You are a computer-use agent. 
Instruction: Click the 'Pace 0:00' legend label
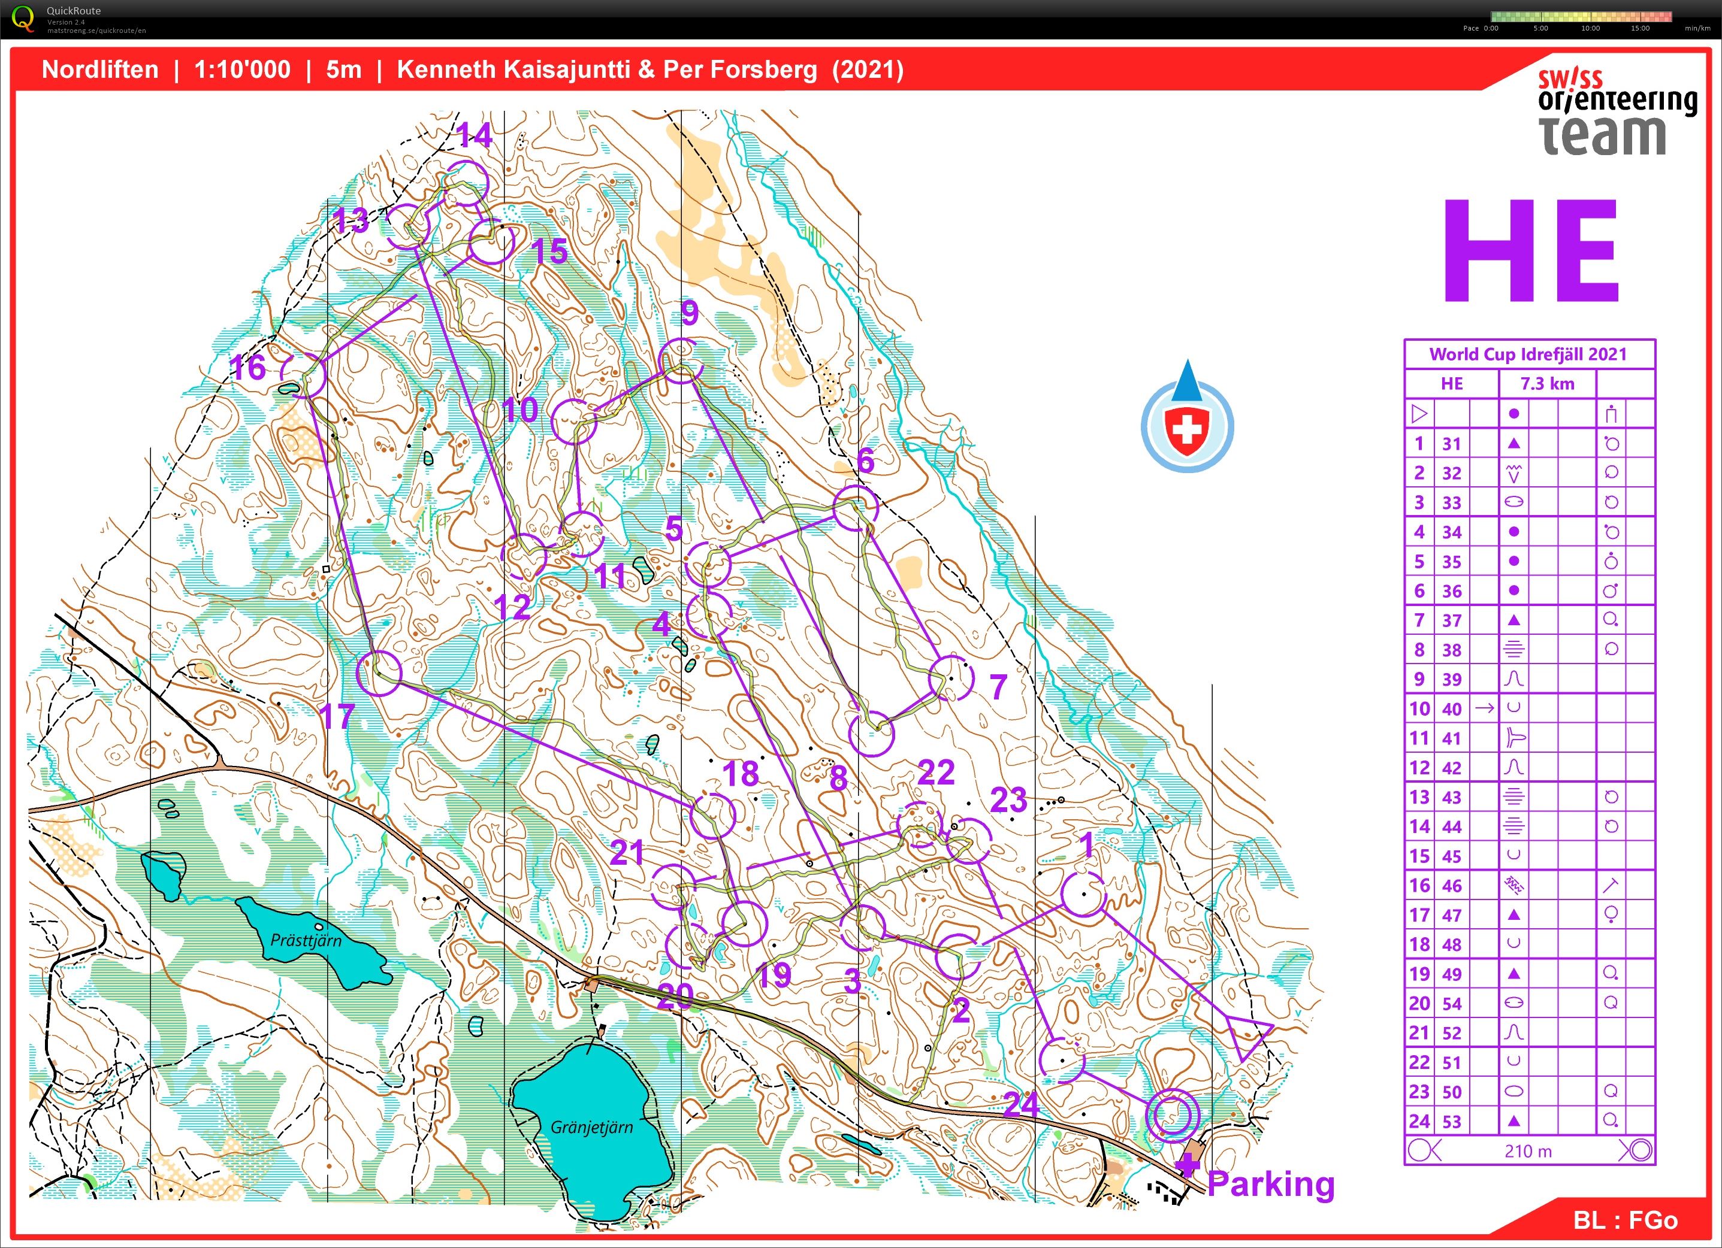point(1481,28)
